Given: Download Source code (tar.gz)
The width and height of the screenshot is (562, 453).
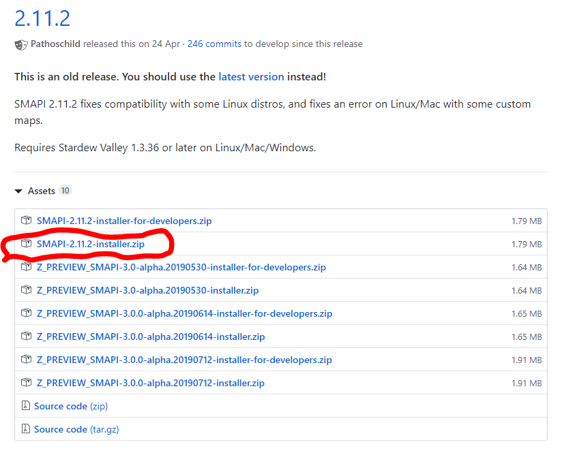Looking at the screenshot, I should (x=76, y=429).
